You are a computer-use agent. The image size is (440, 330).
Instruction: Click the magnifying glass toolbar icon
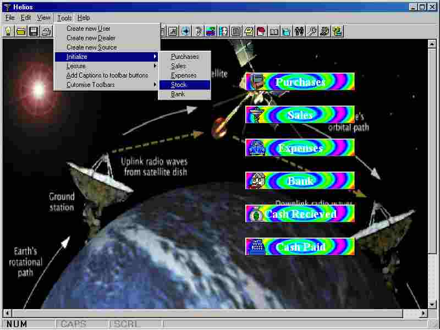pyautogui.click(x=312, y=31)
